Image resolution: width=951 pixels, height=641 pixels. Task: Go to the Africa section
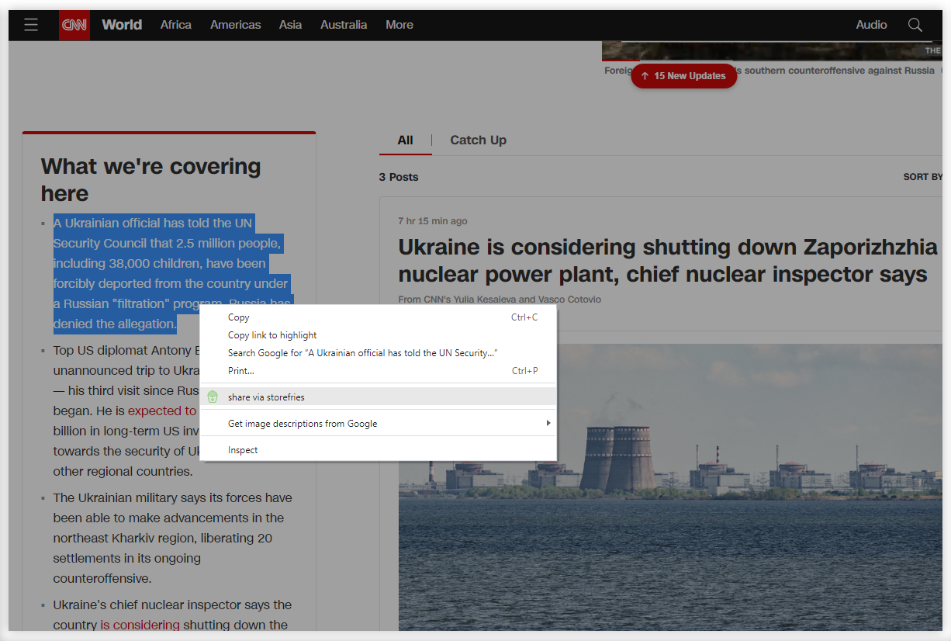coord(176,25)
